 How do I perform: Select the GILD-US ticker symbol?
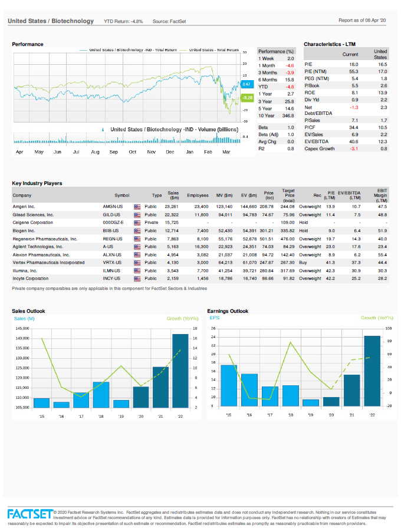tap(111, 215)
